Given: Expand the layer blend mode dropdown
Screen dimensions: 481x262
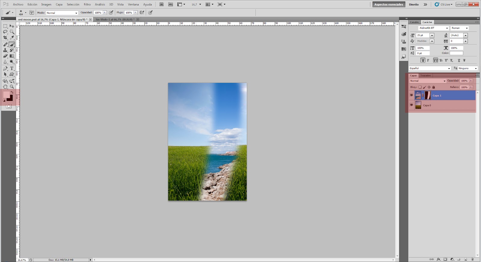Looking at the screenshot, I should [428, 81].
